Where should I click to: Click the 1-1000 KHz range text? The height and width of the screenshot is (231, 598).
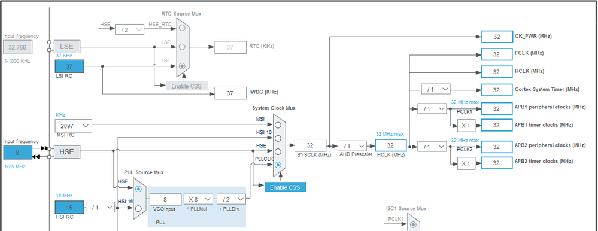[17, 61]
